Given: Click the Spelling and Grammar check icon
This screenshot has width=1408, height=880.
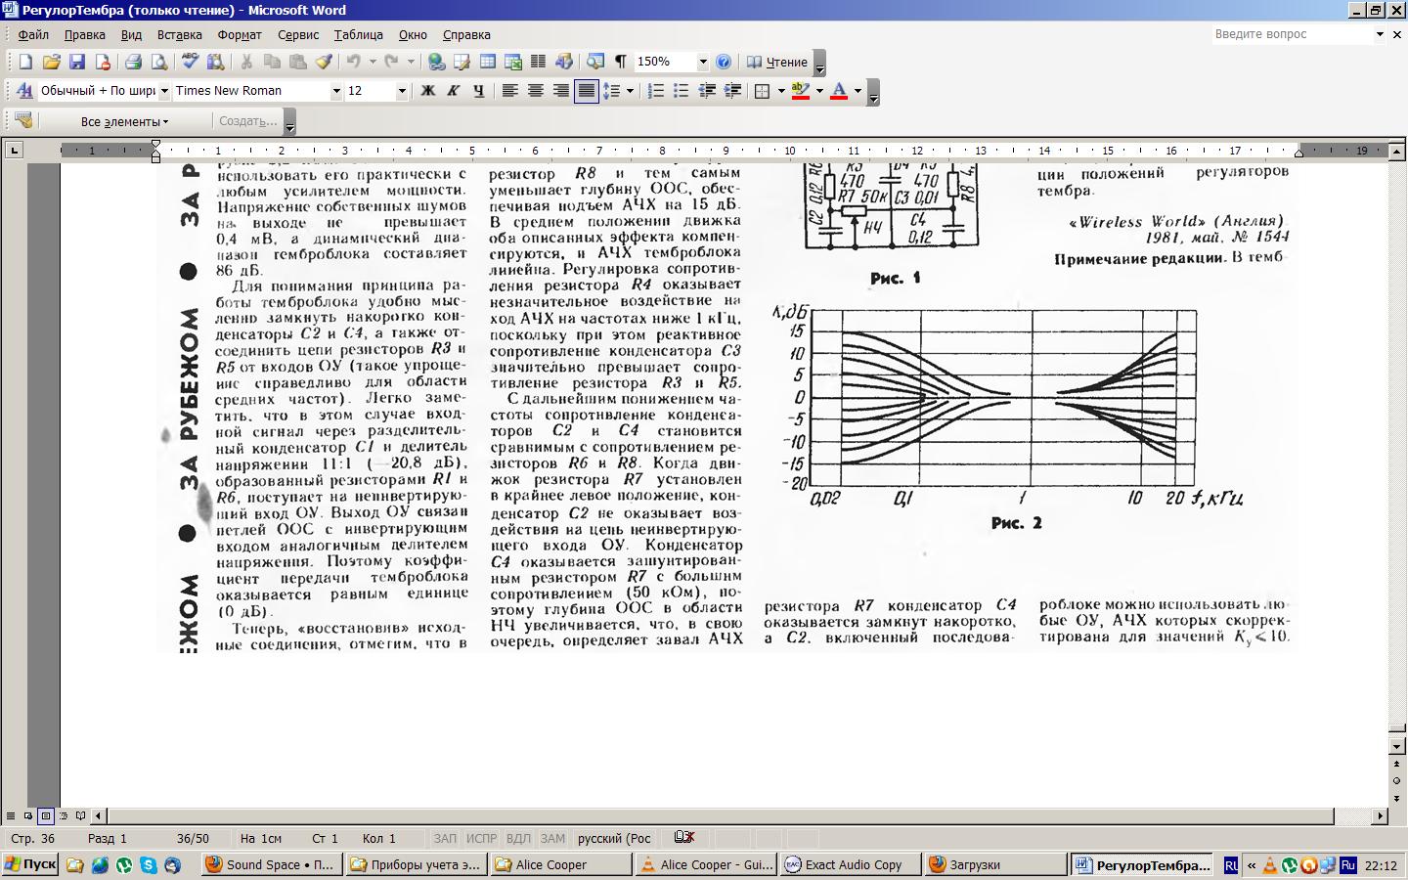Looking at the screenshot, I should point(191,62).
